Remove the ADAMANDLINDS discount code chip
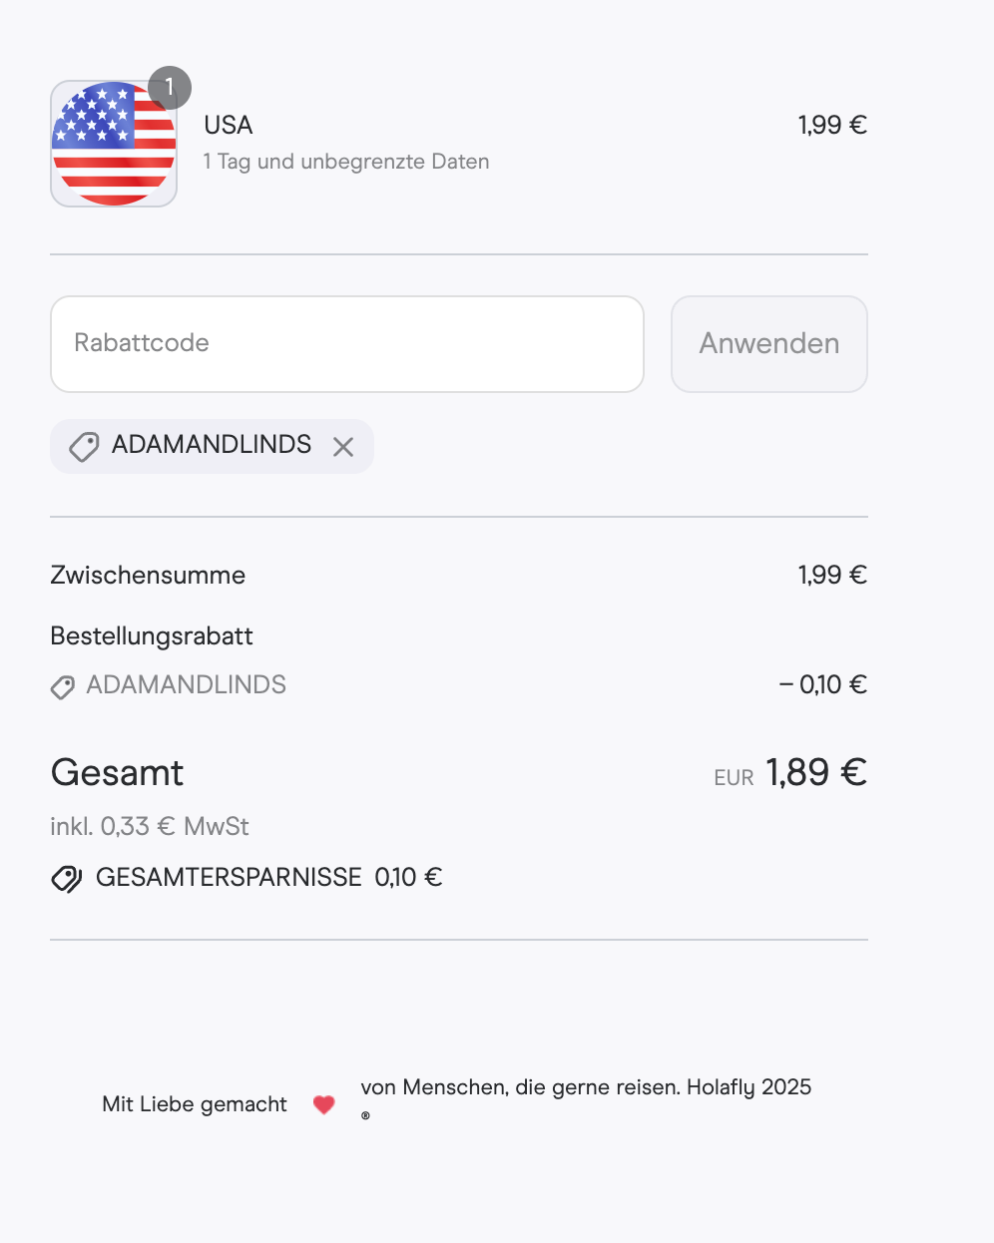994x1243 pixels. [x=343, y=447]
